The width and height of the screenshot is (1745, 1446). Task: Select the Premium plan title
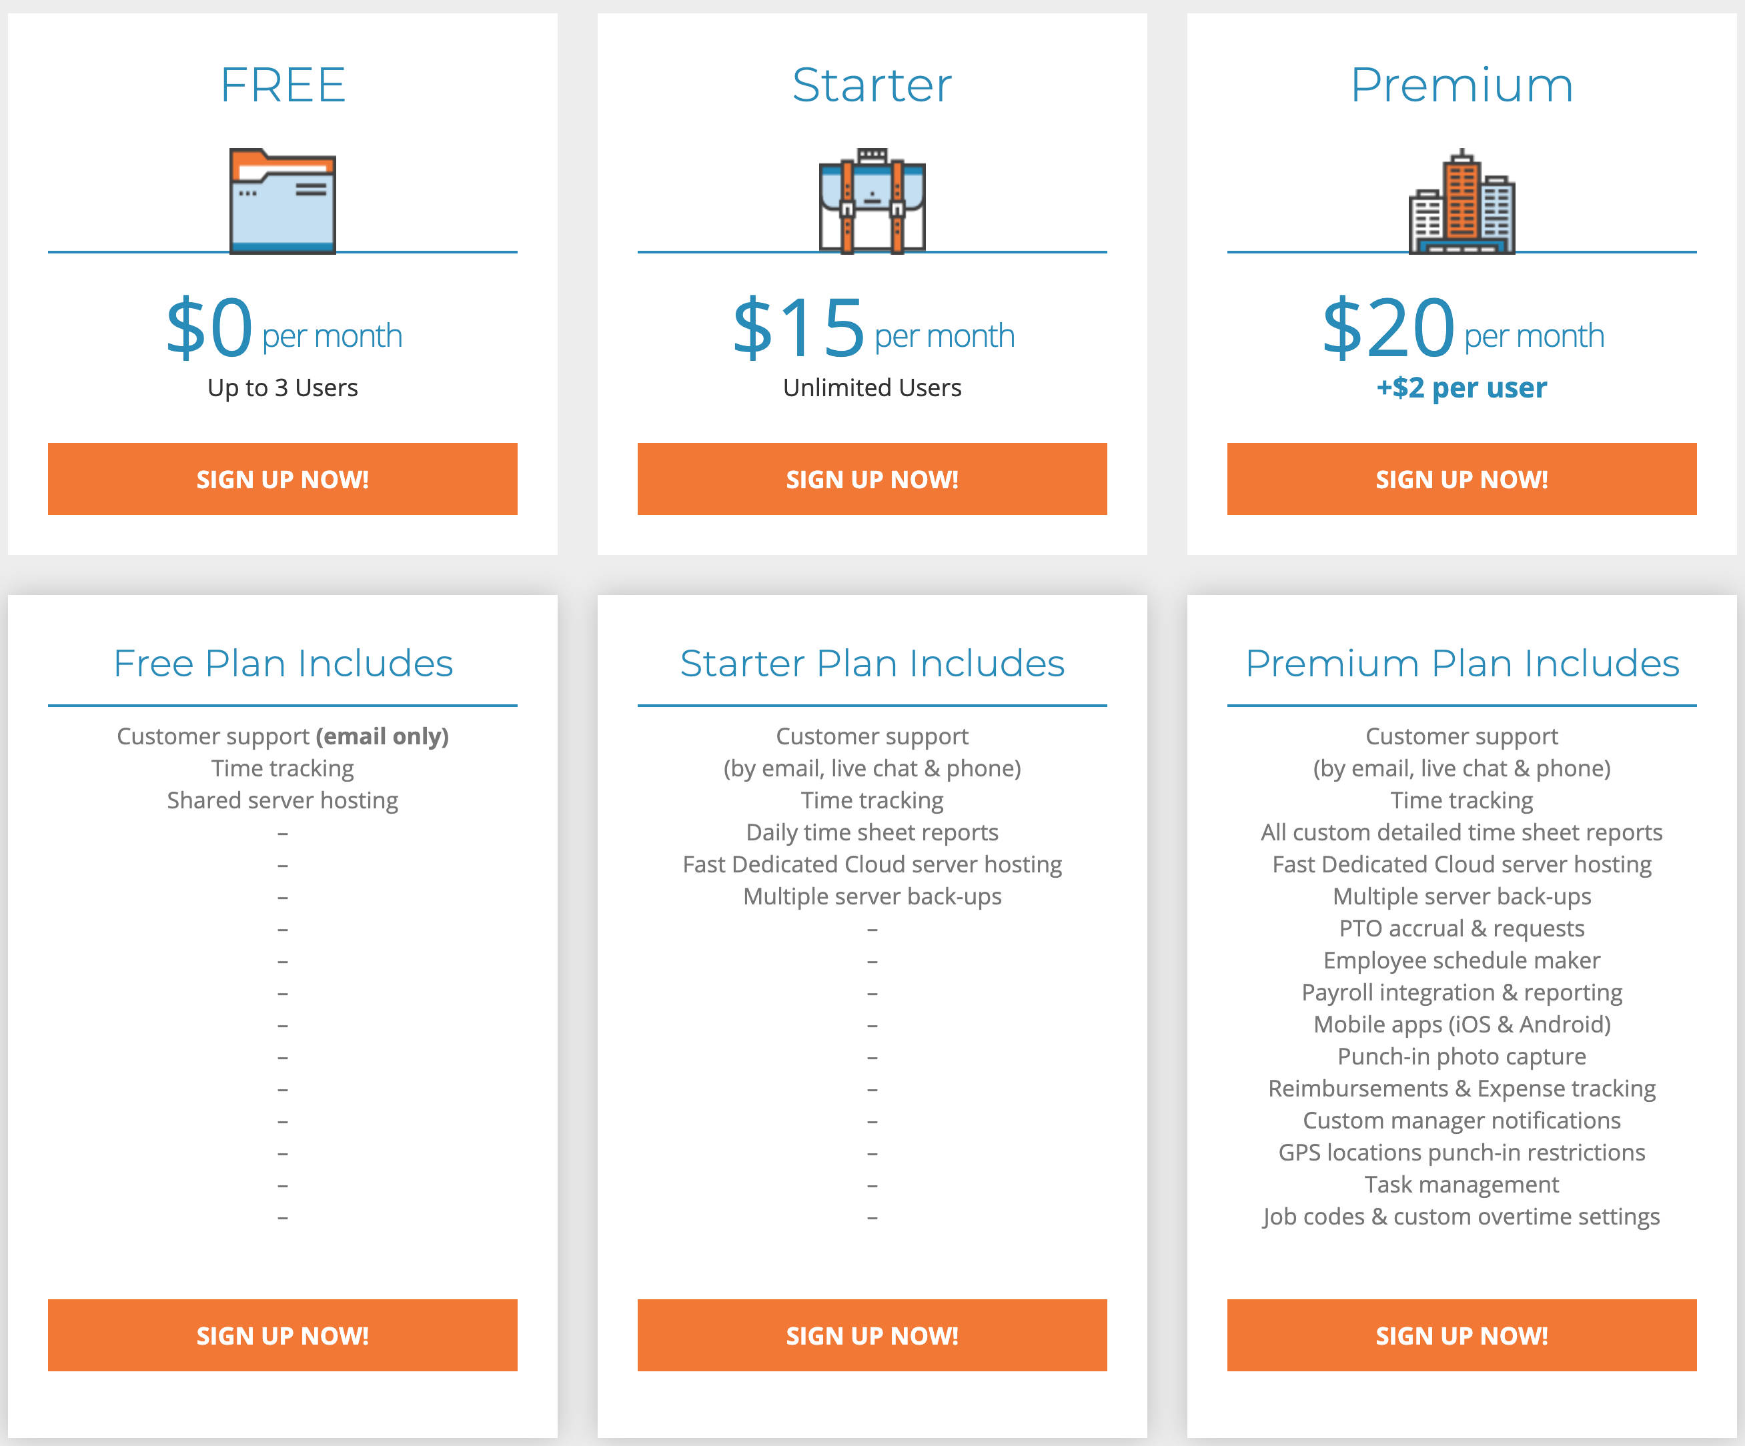pos(1462,85)
